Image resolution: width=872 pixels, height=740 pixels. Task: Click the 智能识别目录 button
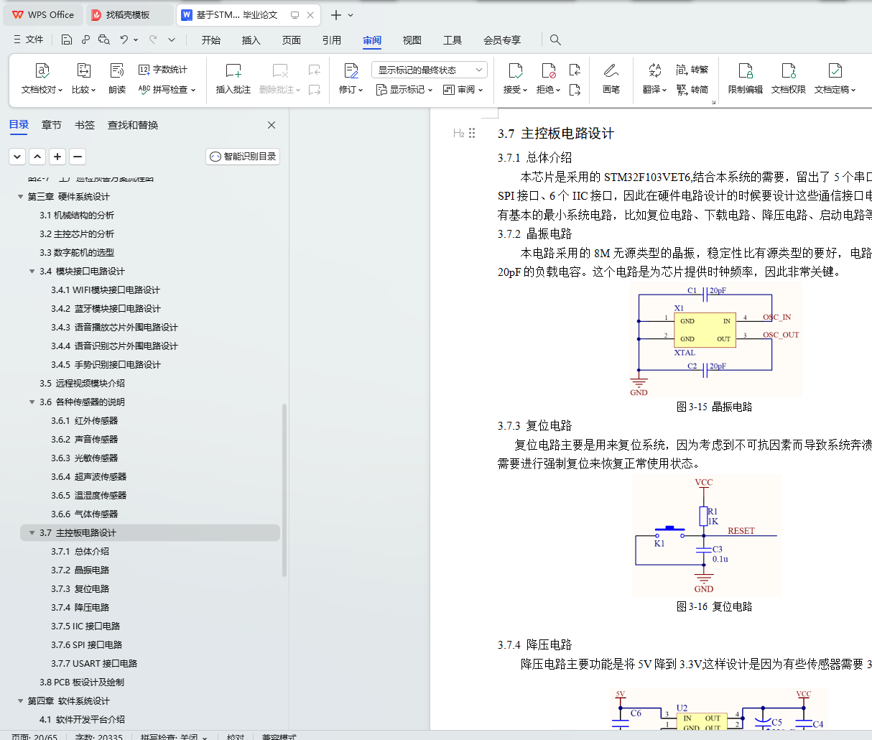[243, 156]
